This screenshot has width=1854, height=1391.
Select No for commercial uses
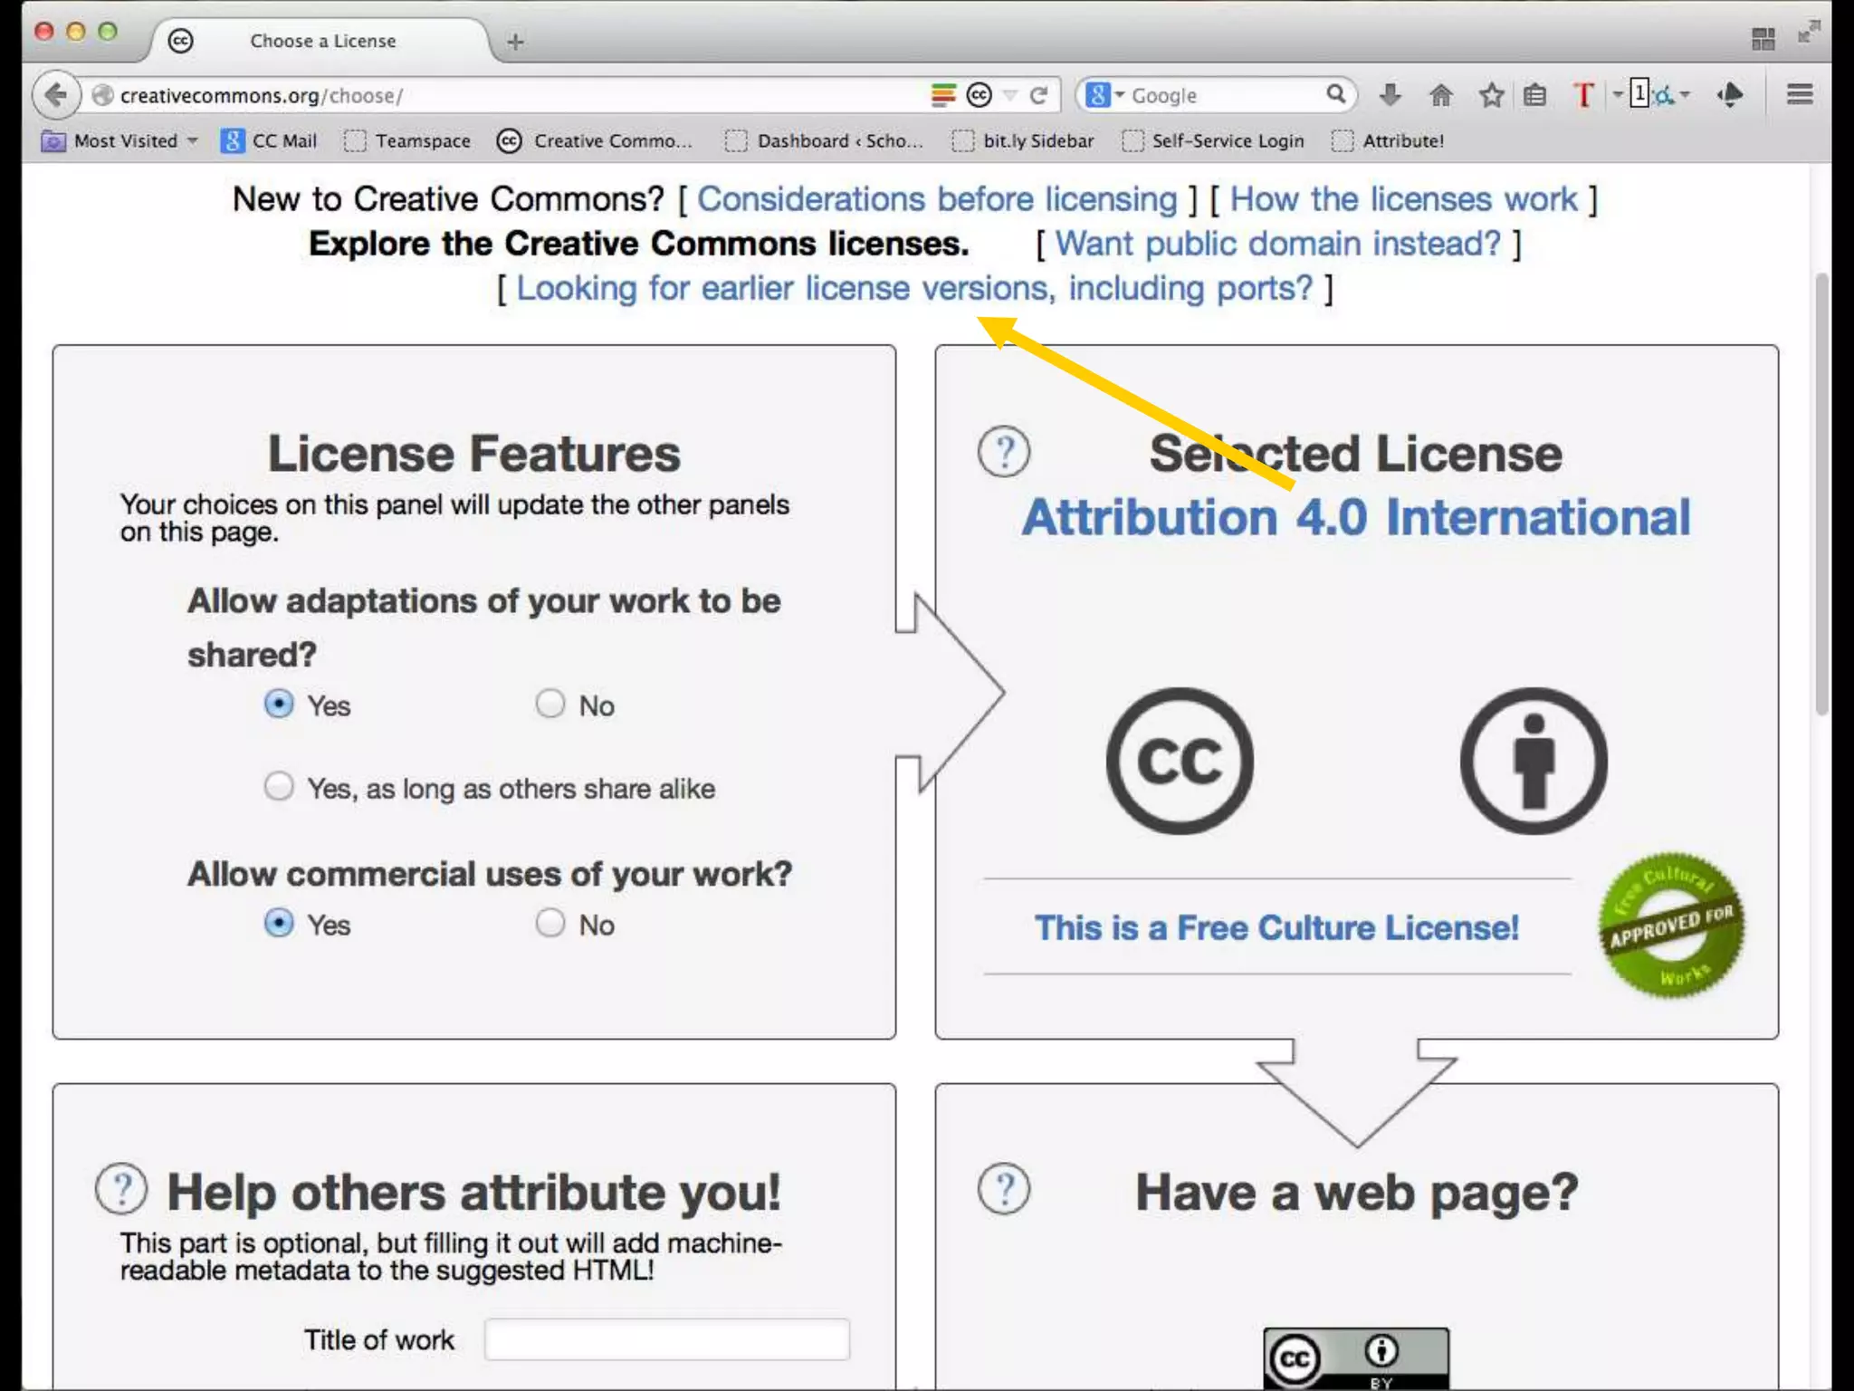pyautogui.click(x=550, y=923)
